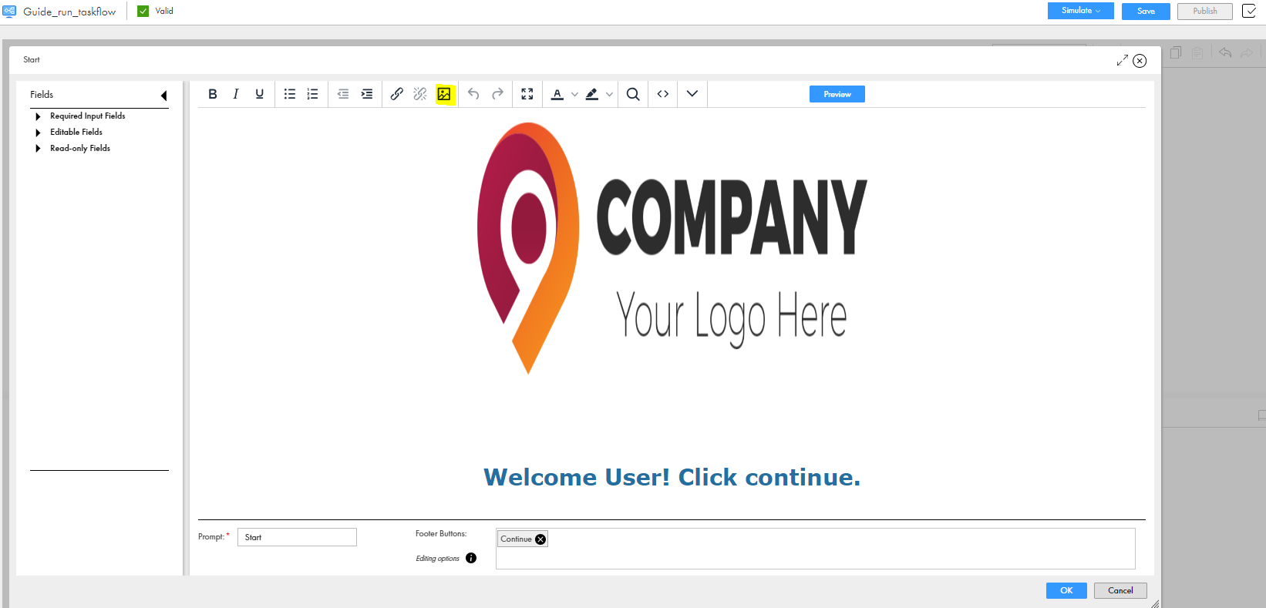Click the Preview button
Image resolution: width=1266 pixels, height=608 pixels.
click(x=837, y=94)
